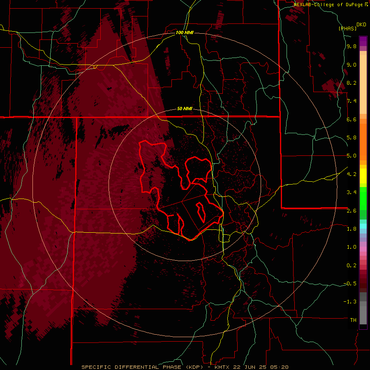Click the 1.0 value on color scale
Viewport: 370px width, 370px height.
tap(351, 247)
